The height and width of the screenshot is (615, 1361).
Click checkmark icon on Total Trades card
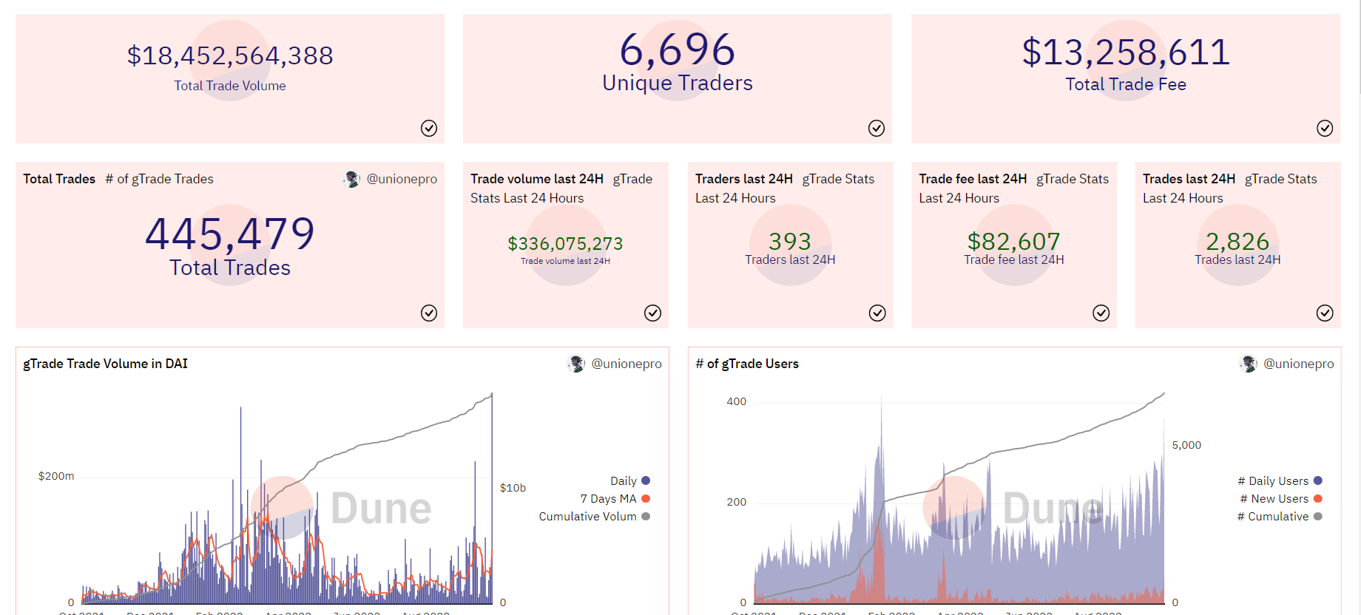click(x=429, y=313)
